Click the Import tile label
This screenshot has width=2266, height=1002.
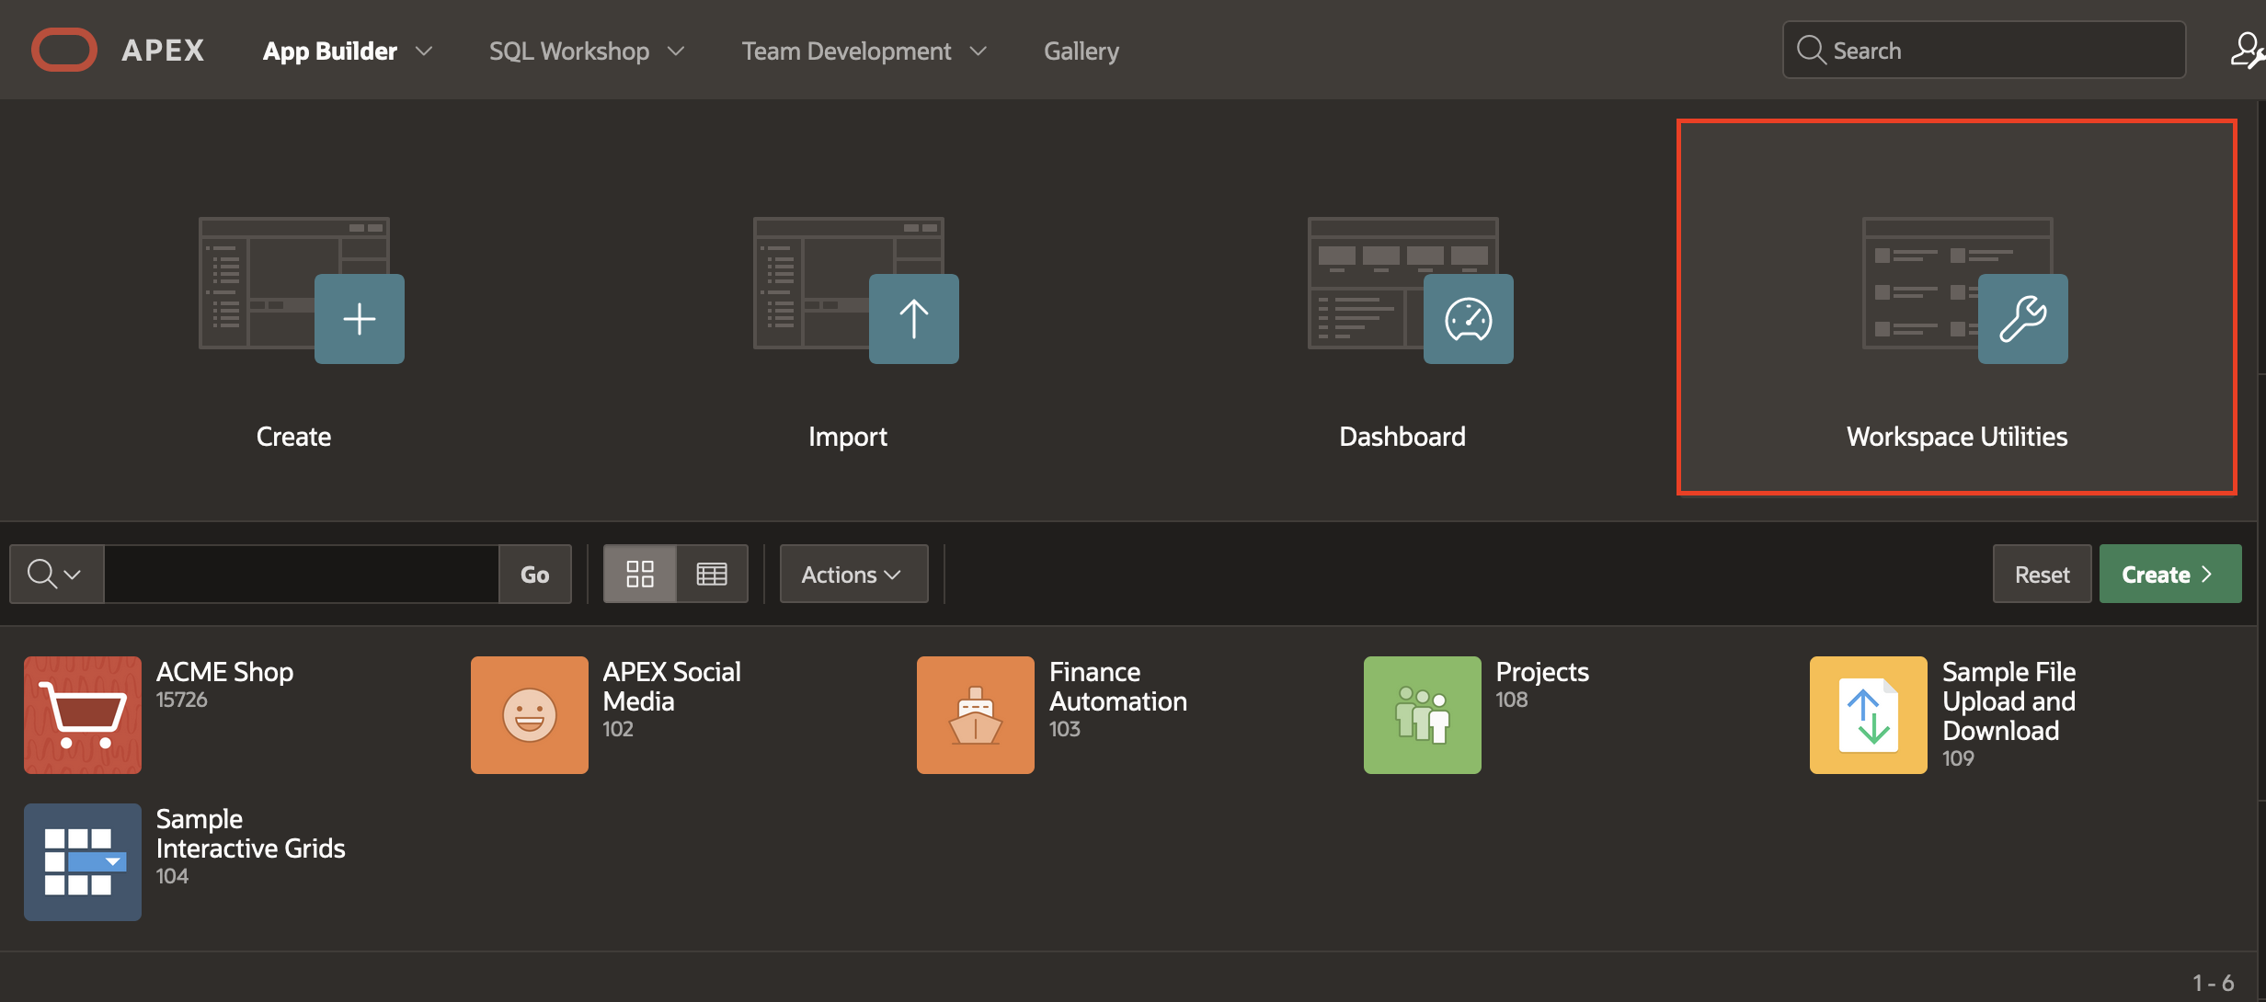[x=848, y=436]
